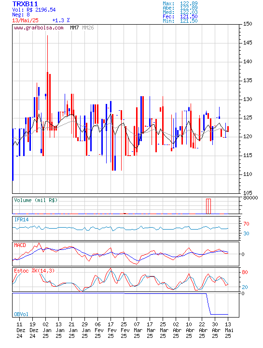Click the TRXB11 ticker title

tap(25, 4)
